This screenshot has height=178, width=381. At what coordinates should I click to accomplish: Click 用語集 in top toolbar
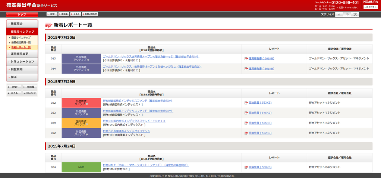pos(64,14)
